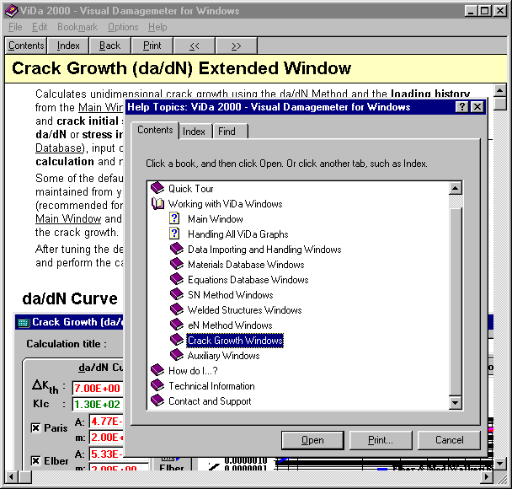Select Main Window help topic
This screenshot has height=489, width=512.
click(216, 219)
